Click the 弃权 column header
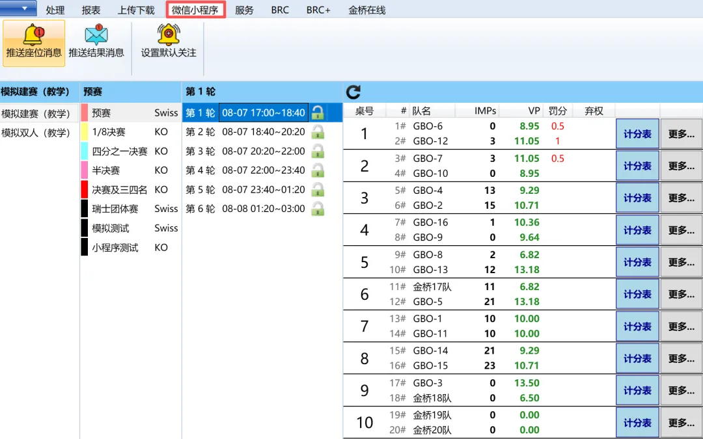 [594, 111]
